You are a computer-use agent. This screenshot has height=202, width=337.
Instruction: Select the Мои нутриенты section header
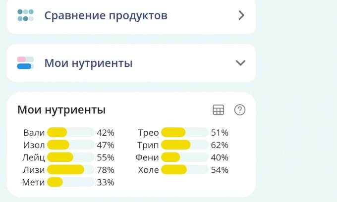click(x=88, y=63)
